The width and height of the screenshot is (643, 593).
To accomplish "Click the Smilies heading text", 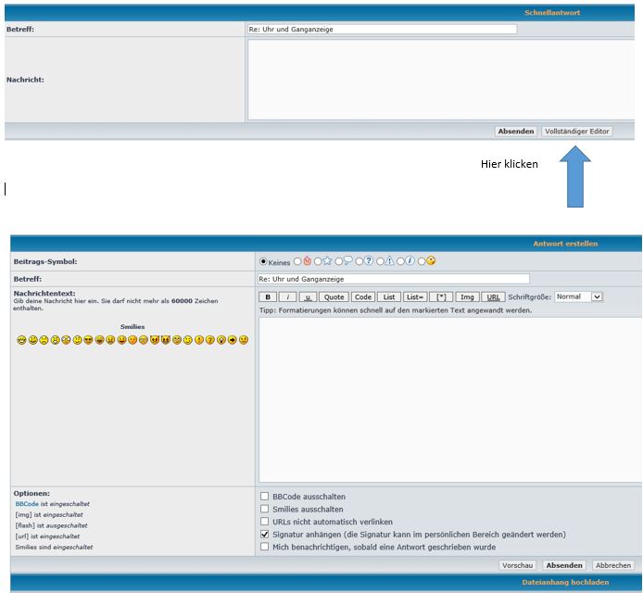I will 132,326.
